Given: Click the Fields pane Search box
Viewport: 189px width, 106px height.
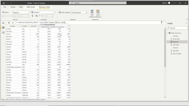Looking at the screenshot, I should coord(177,28).
